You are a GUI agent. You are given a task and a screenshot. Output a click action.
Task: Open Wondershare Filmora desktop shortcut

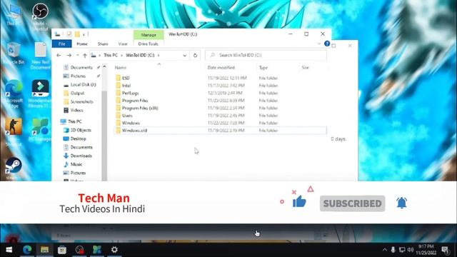click(x=40, y=94)
